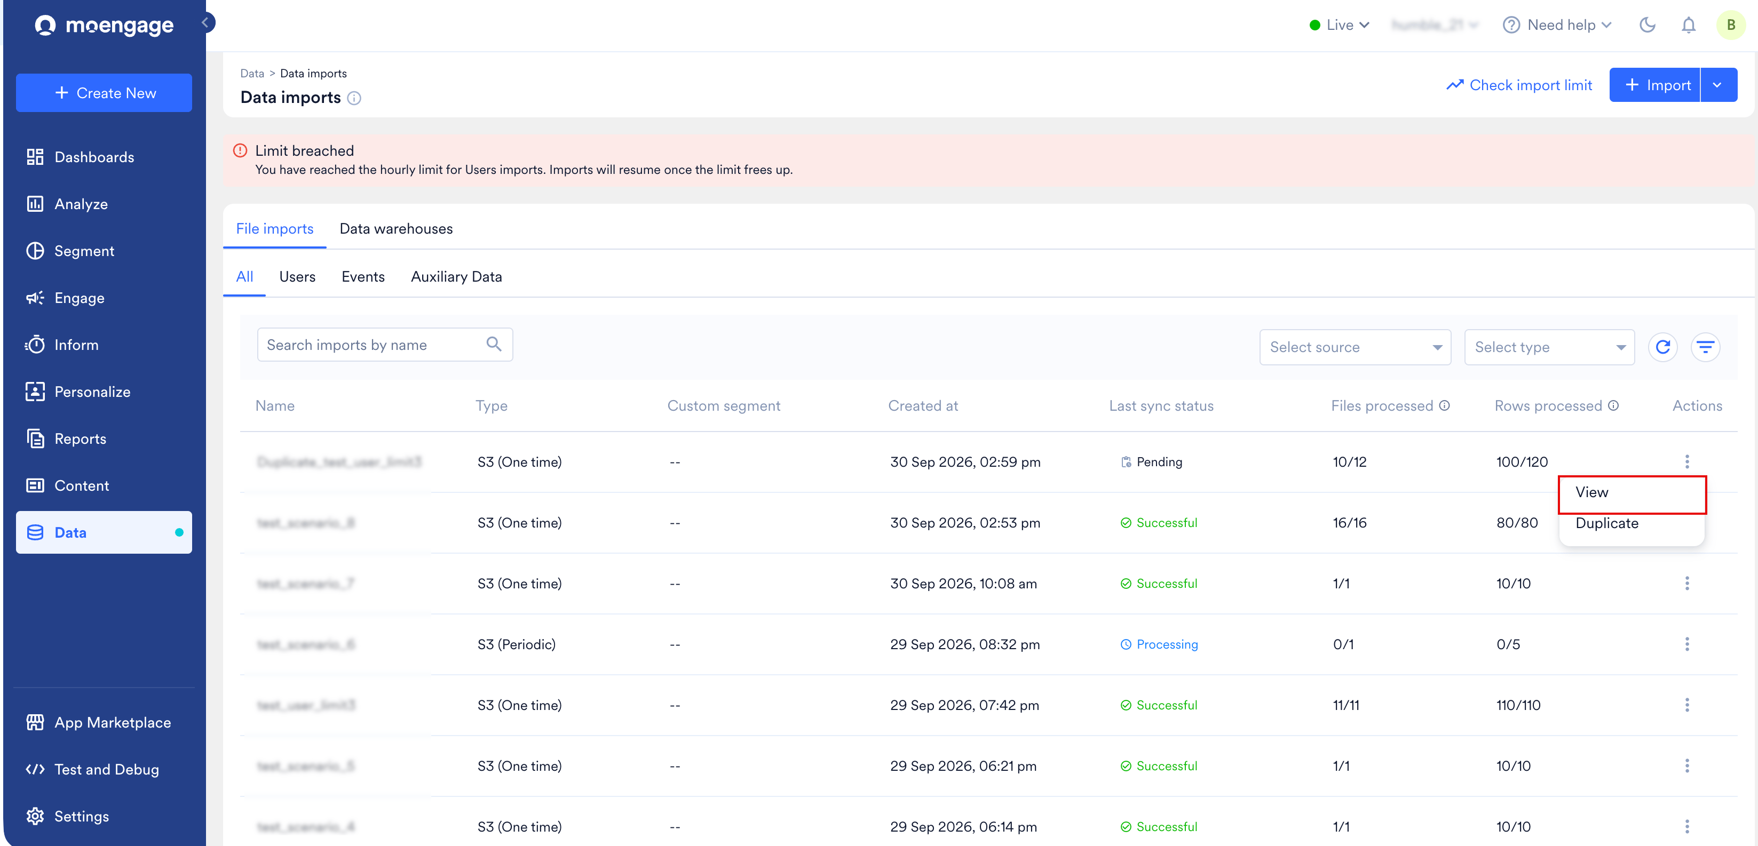The height and width of the screenshot is (846, 1758).
Task: Click the Data imports info icon
Action: click(x=354, y=98)
